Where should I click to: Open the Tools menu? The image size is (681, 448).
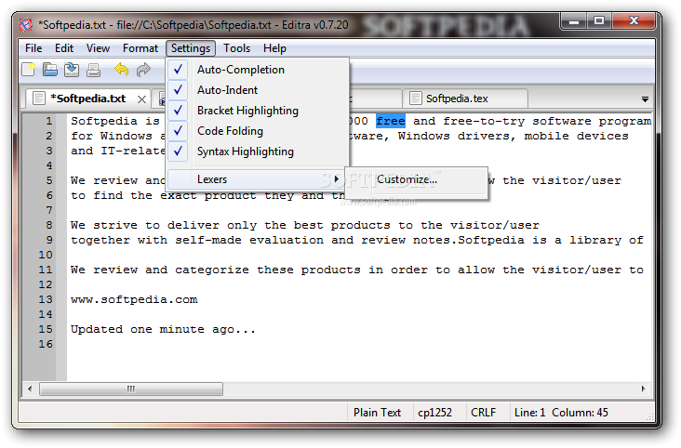(x=236, y=48)
